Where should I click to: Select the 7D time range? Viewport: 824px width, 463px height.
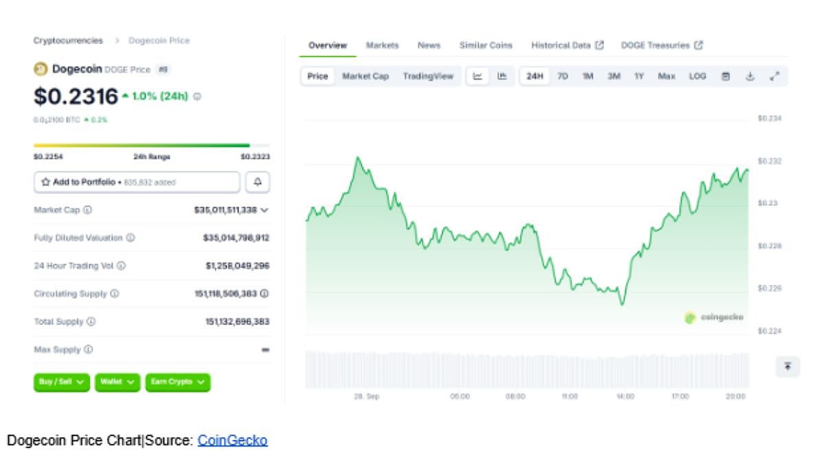(x=562, y=76)
